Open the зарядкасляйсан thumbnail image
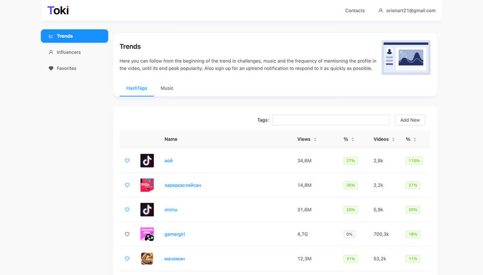 click(x=147, y=185)
